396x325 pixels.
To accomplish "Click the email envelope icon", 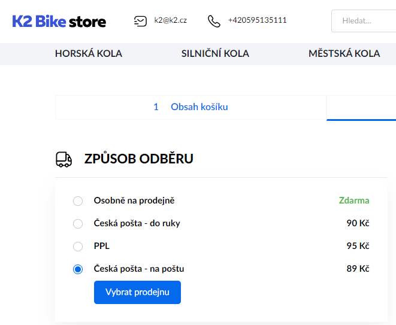I will tap(140, 21).
